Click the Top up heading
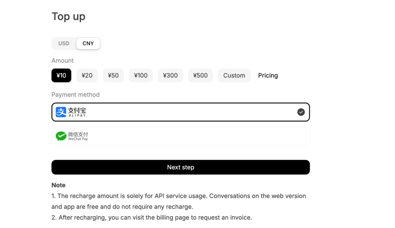Screen dimensions: 395x228 click(x=68, y=17)
